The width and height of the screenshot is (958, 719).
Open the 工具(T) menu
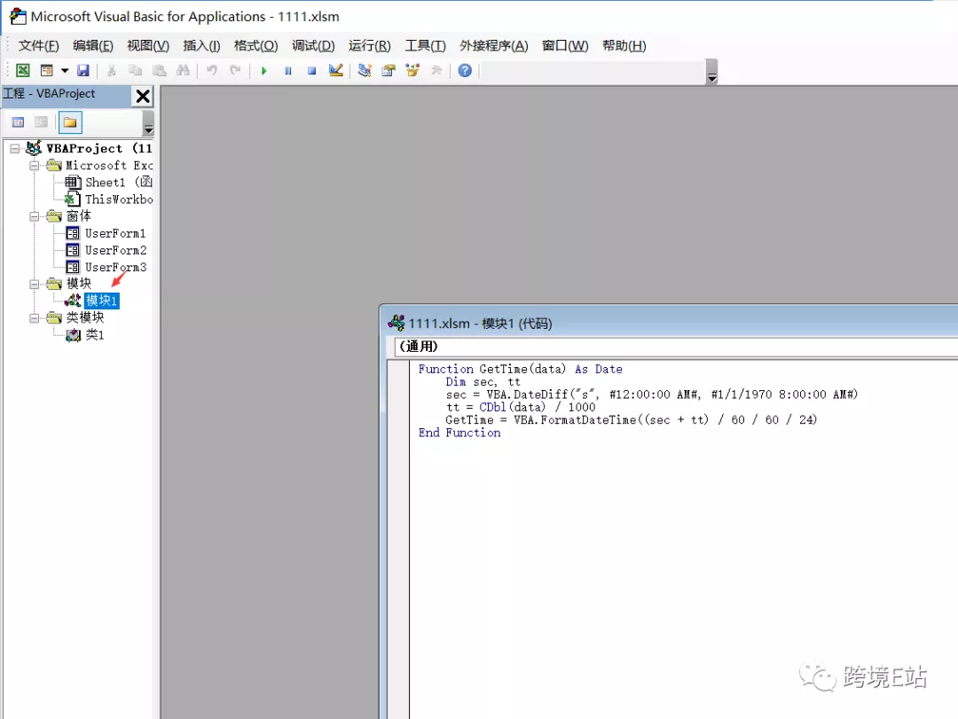[x=425, y=46]
